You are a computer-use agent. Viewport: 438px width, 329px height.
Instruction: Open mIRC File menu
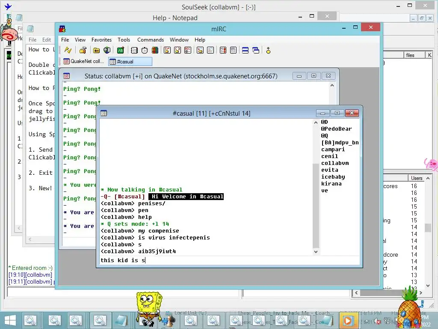65,40
